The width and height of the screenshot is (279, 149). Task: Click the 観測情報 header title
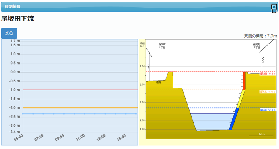click(x=13, y=7)
